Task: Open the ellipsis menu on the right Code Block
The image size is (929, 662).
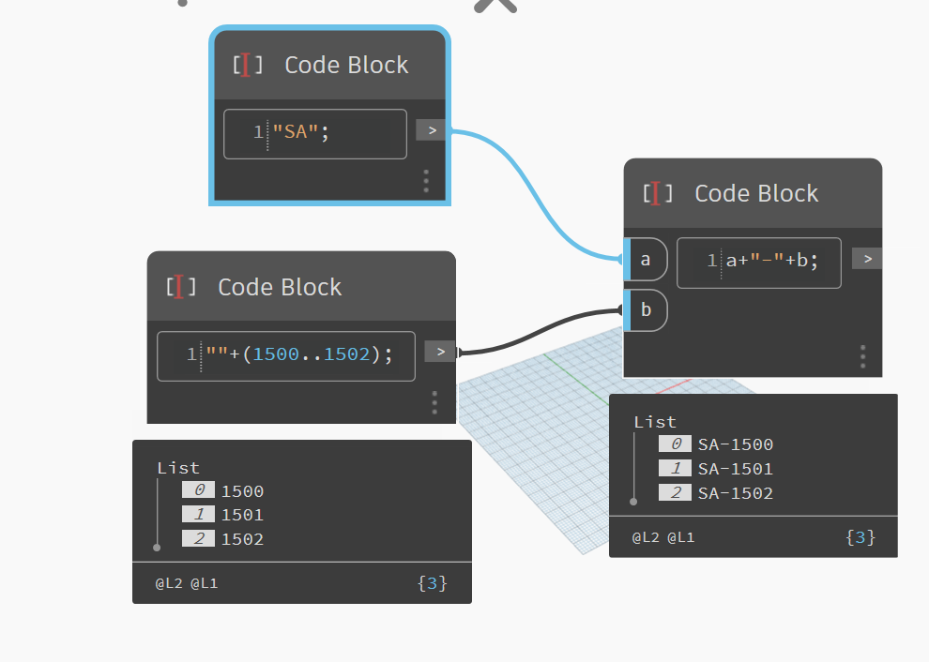Action: [x=862, y=356]
